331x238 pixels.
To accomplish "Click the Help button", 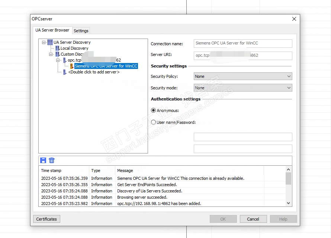I will pyautogui.click(x=283, y=219).
